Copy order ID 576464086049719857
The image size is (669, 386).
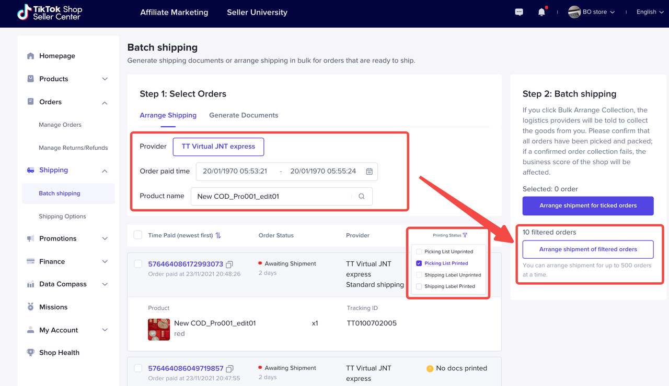pyautogui.click(x=229, y=369)
